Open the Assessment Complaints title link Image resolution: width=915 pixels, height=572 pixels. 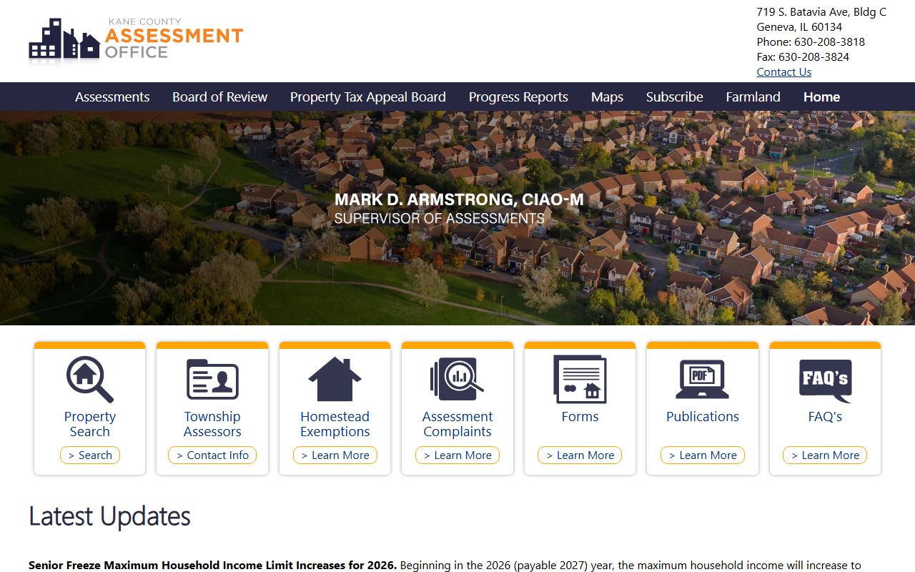coord(457,424)
